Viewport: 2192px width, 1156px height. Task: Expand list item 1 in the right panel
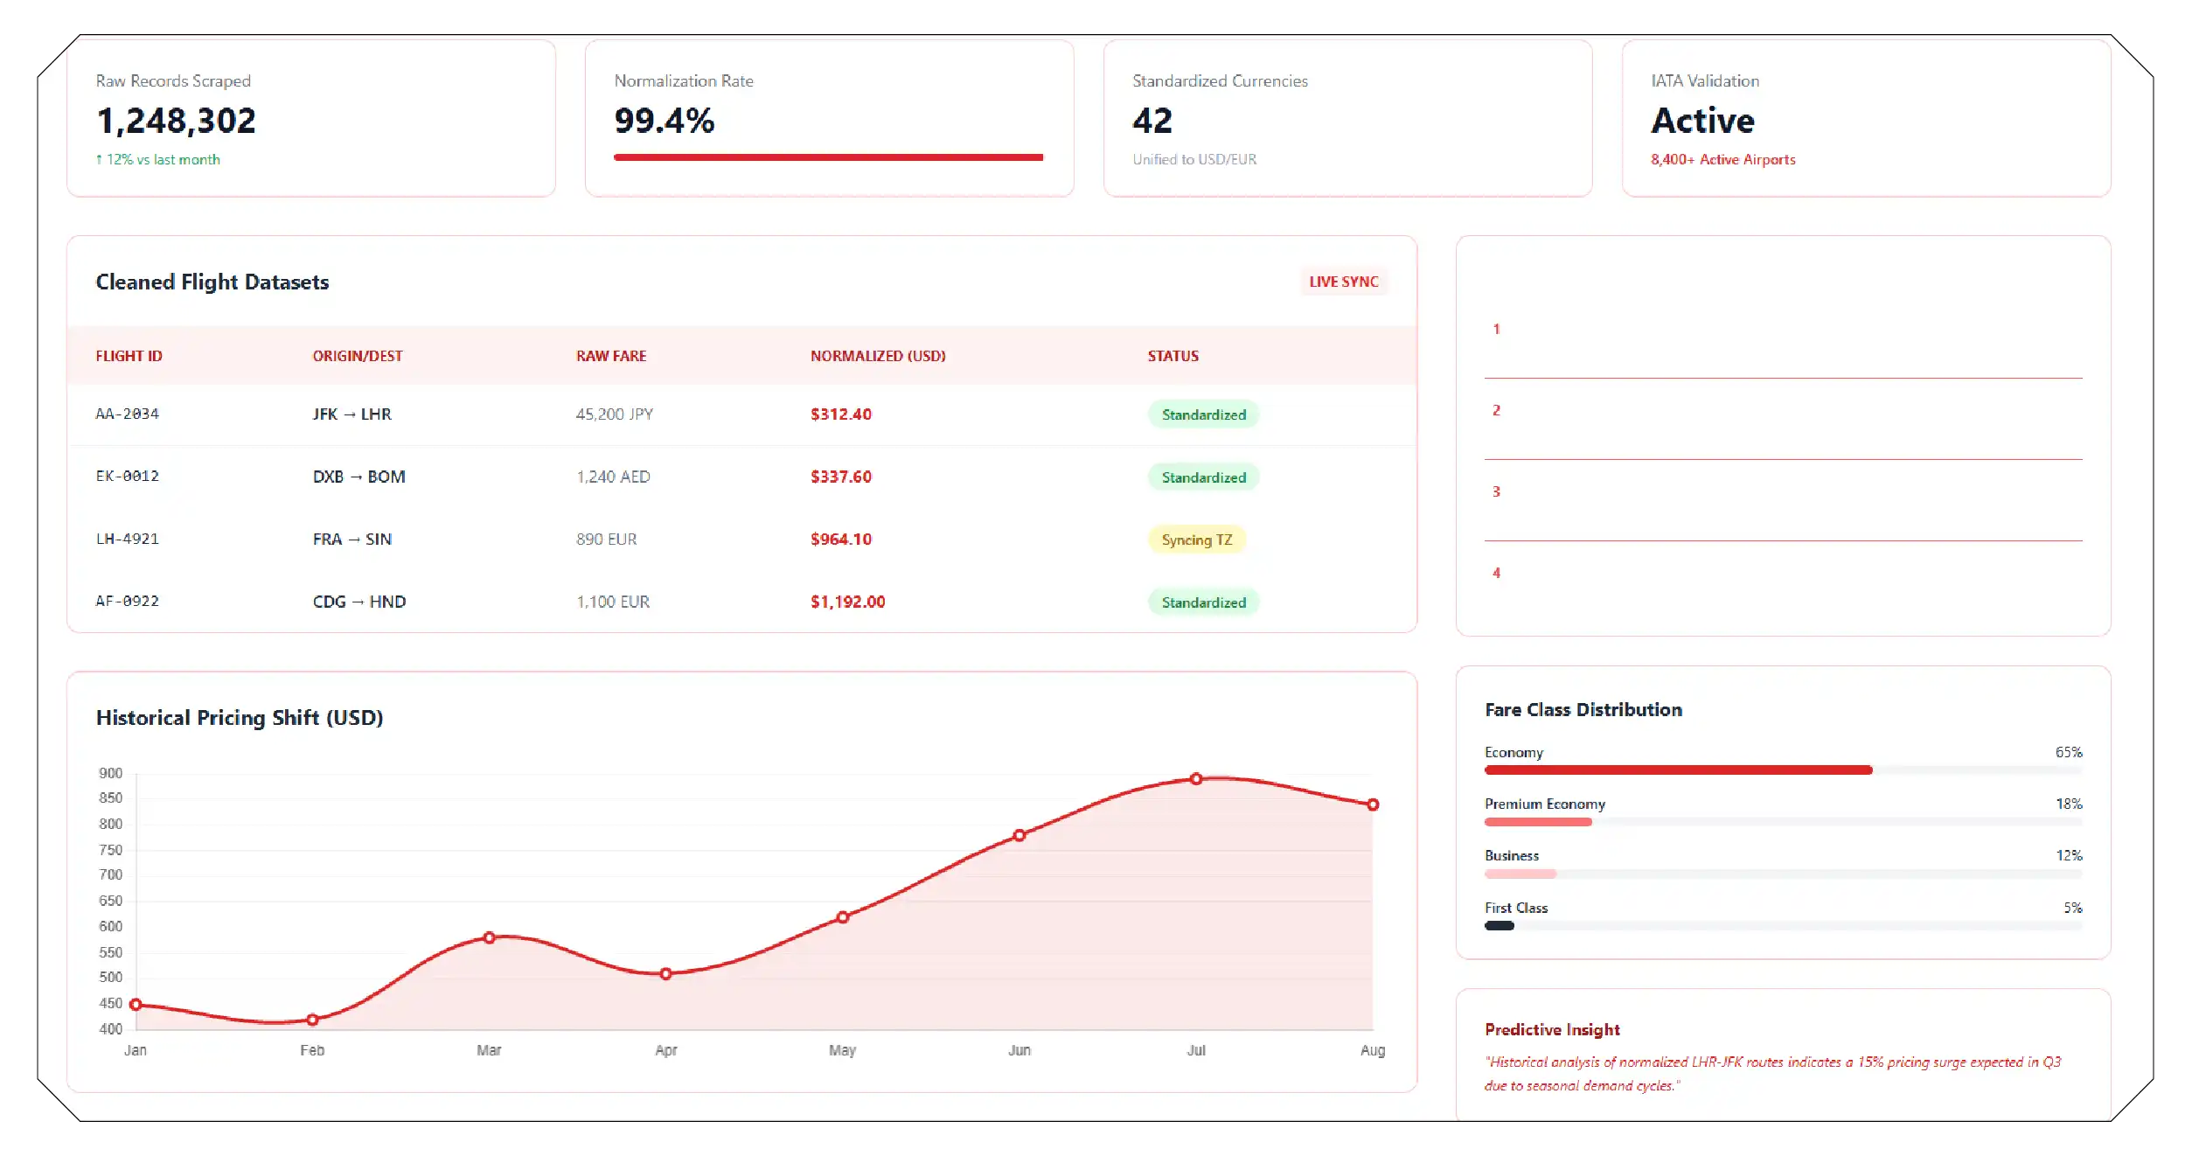1497,330
